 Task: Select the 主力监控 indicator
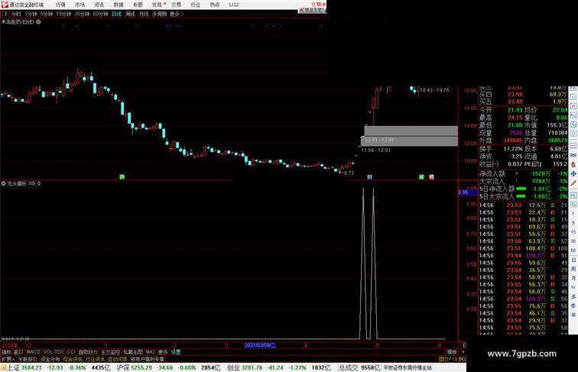pyautogui.click(x=110, y=352)
